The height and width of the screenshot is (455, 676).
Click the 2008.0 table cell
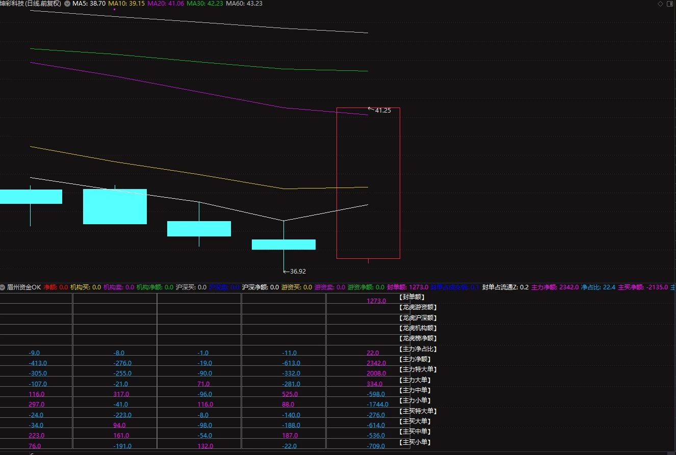(x=376, y=373)
